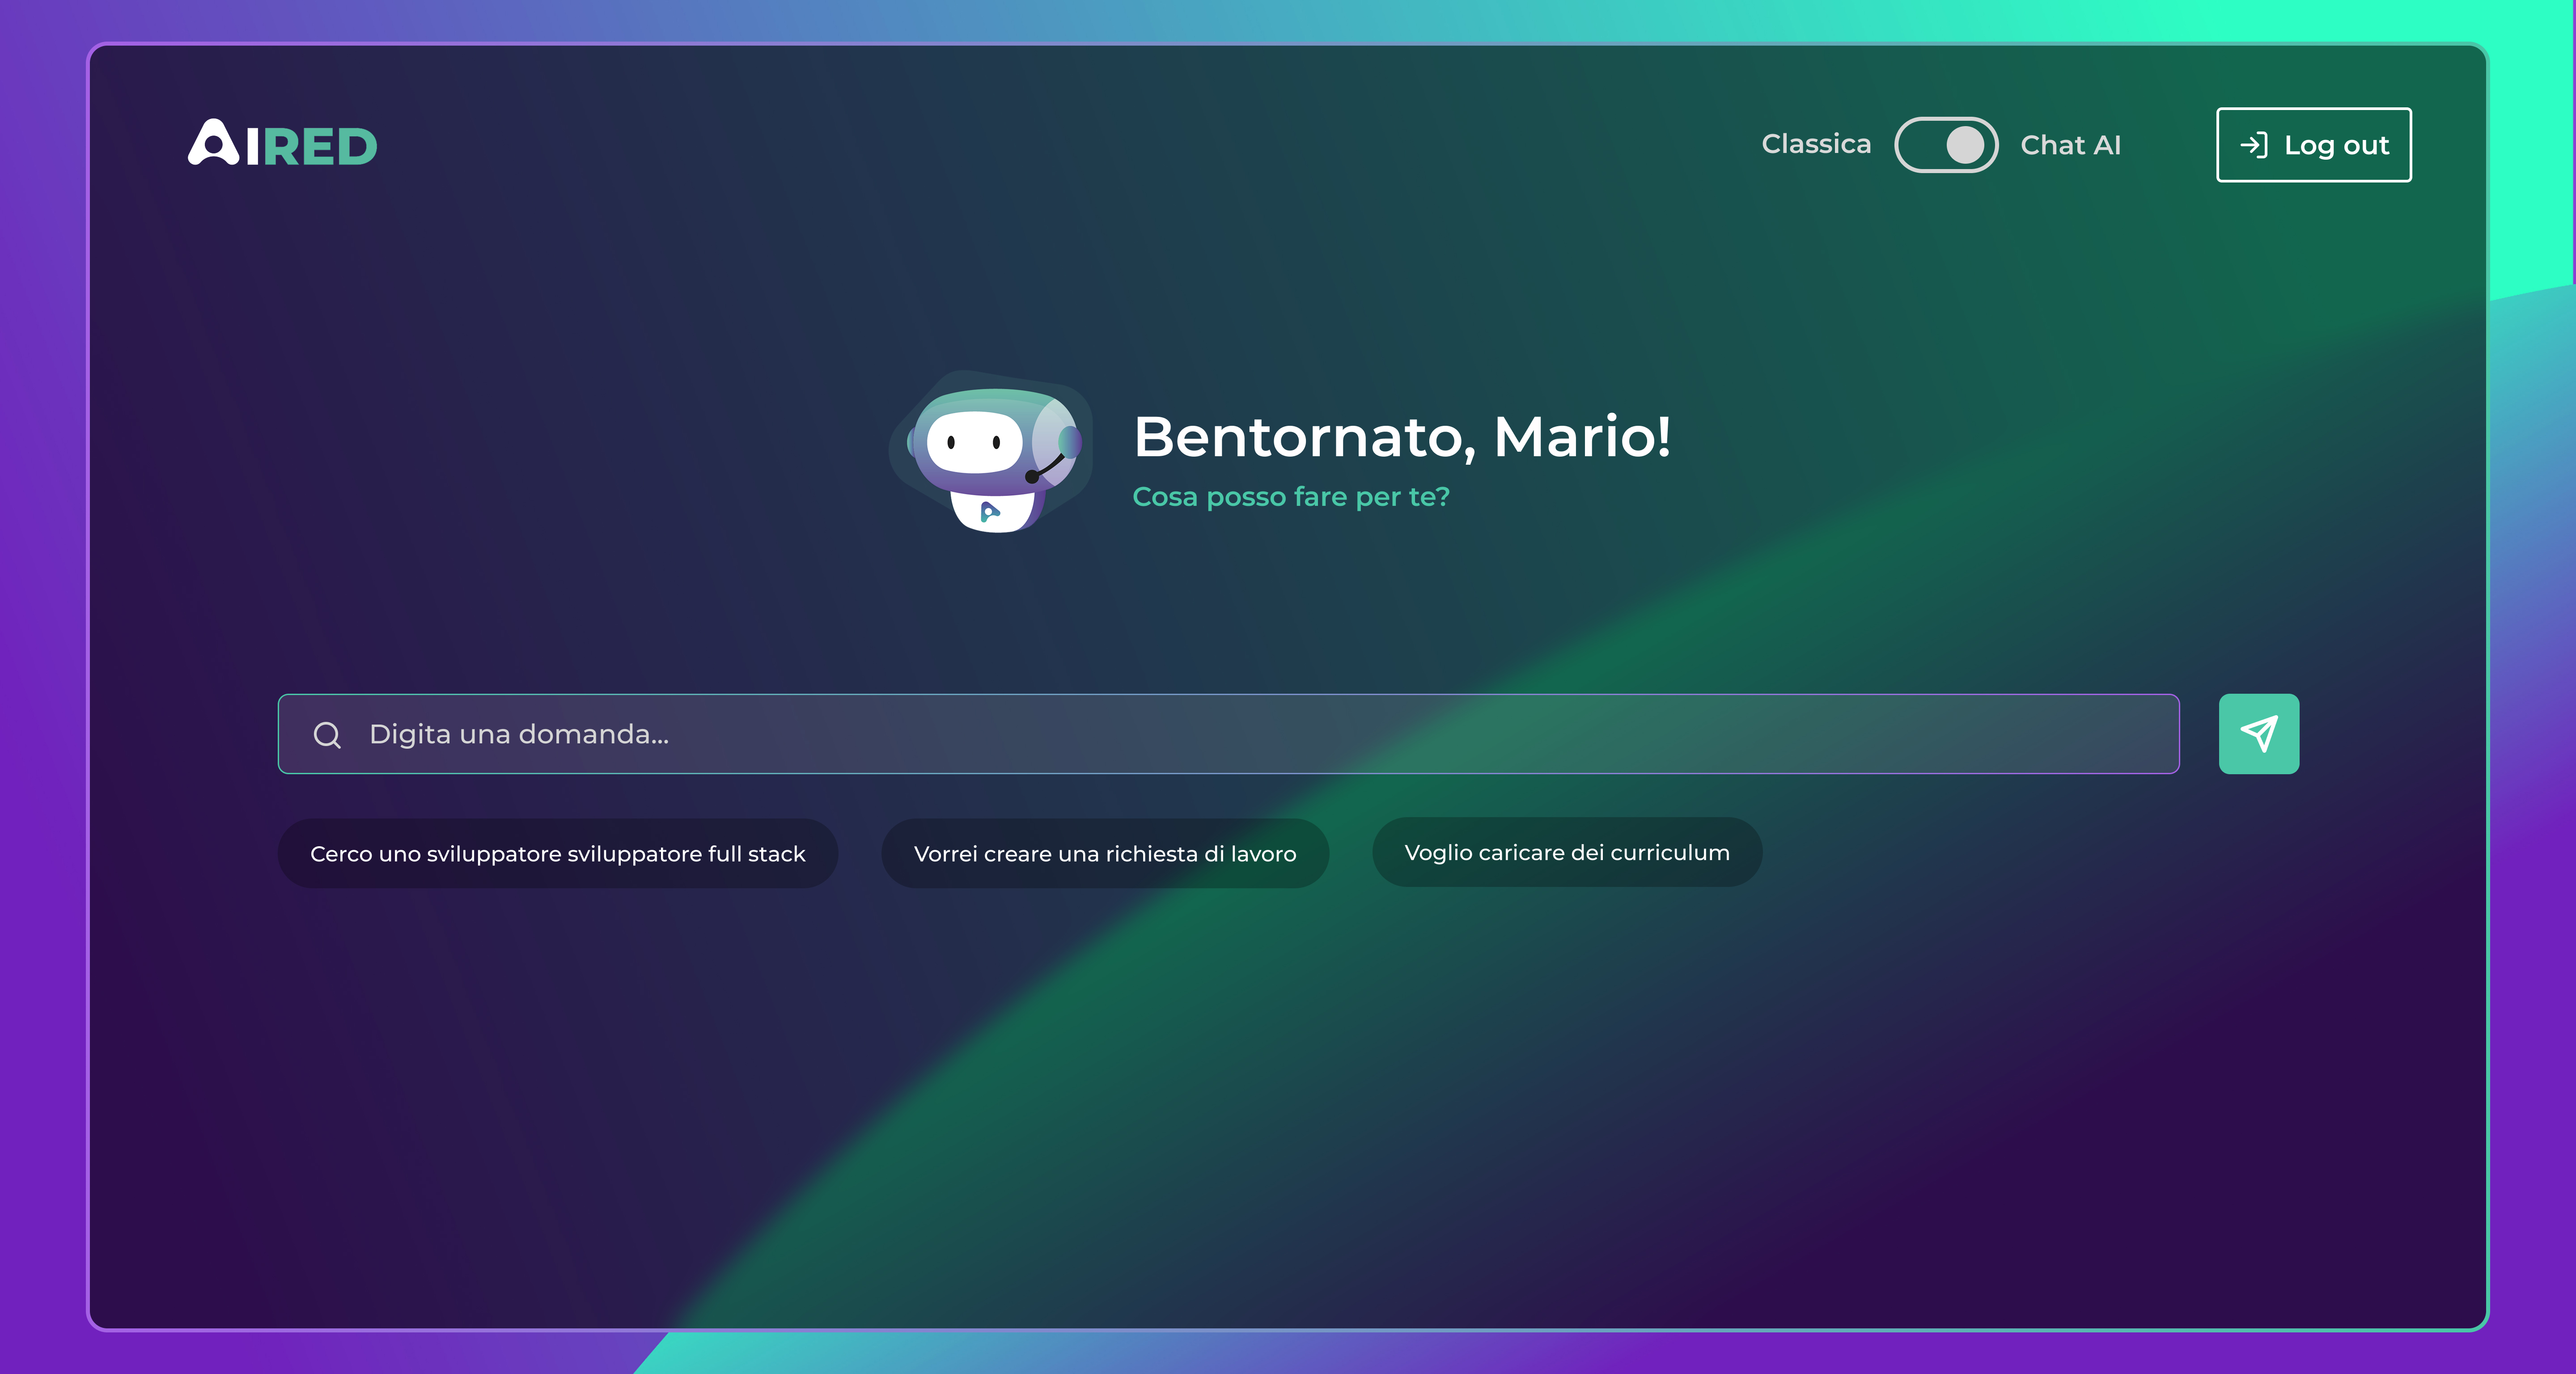The width and height of the screenshot is (2576, 1374).
Task: Send the question with the paper plane button
Action: tap(2258, 734)
